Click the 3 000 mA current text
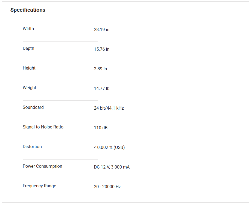This screenshot has height=204, width=251. tap(120, 167)
